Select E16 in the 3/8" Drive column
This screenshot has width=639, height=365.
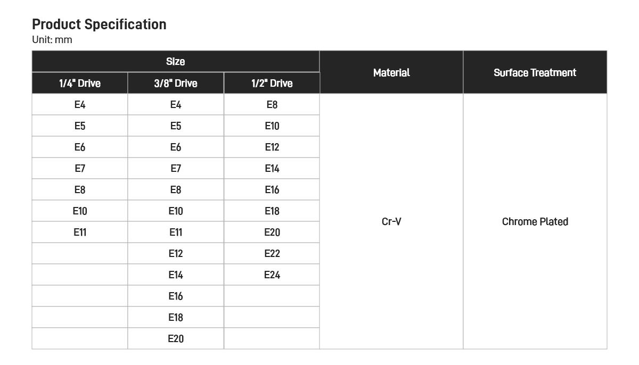pos(176,296)
